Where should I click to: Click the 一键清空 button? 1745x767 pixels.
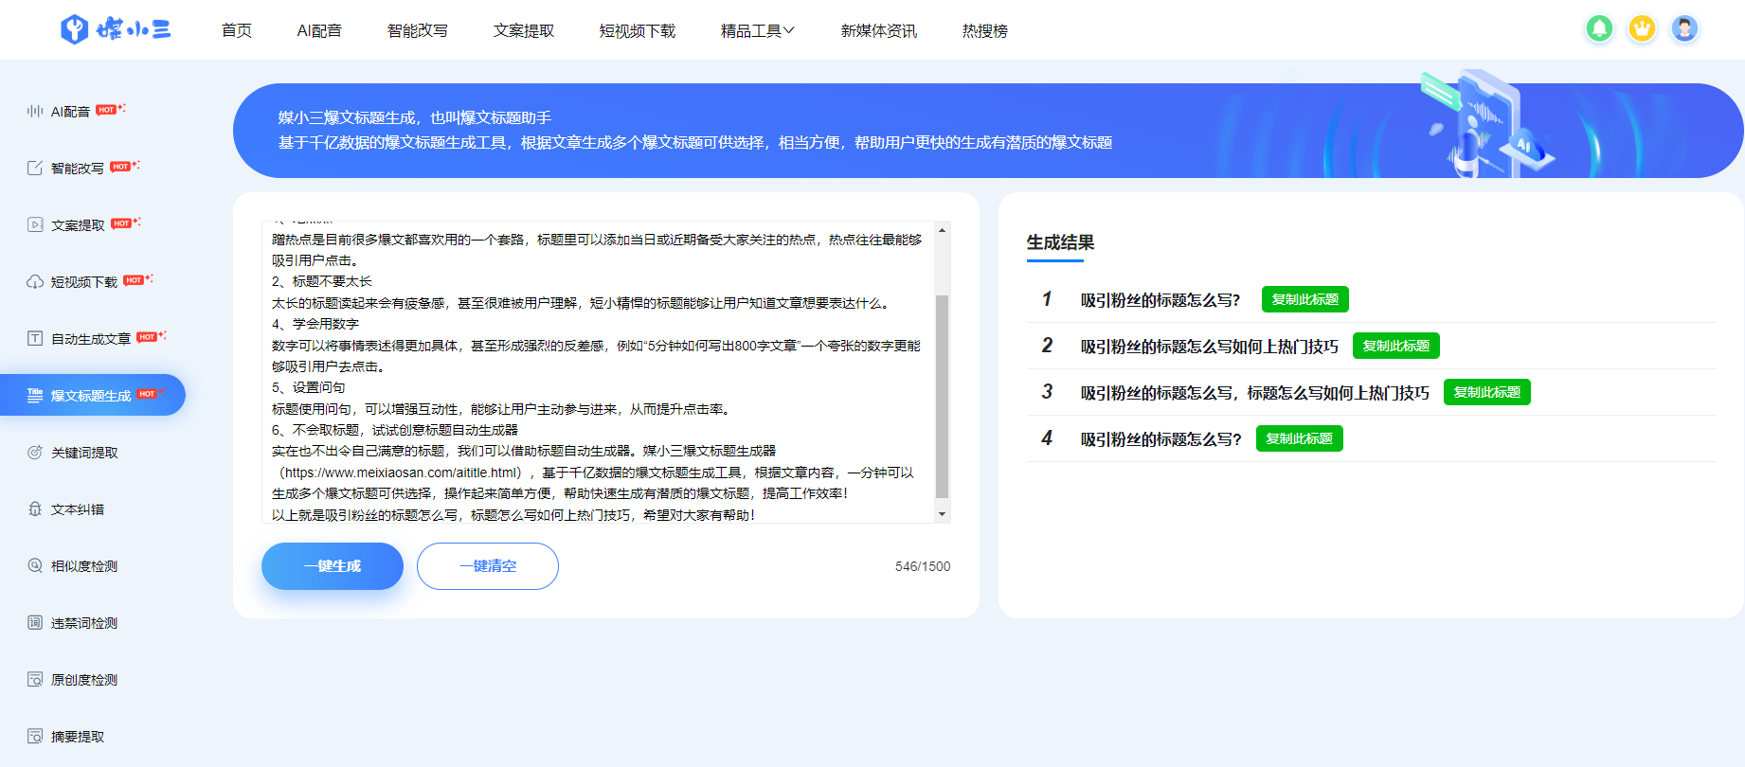tap(488, 566)
